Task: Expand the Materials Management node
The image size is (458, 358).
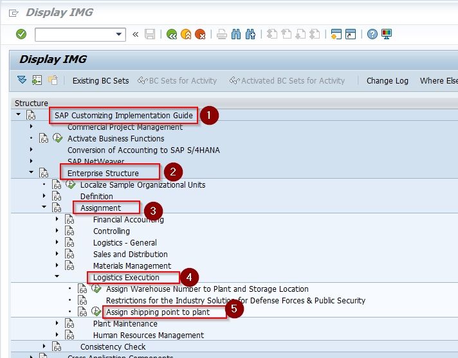Action: click(x=57, y=265)
